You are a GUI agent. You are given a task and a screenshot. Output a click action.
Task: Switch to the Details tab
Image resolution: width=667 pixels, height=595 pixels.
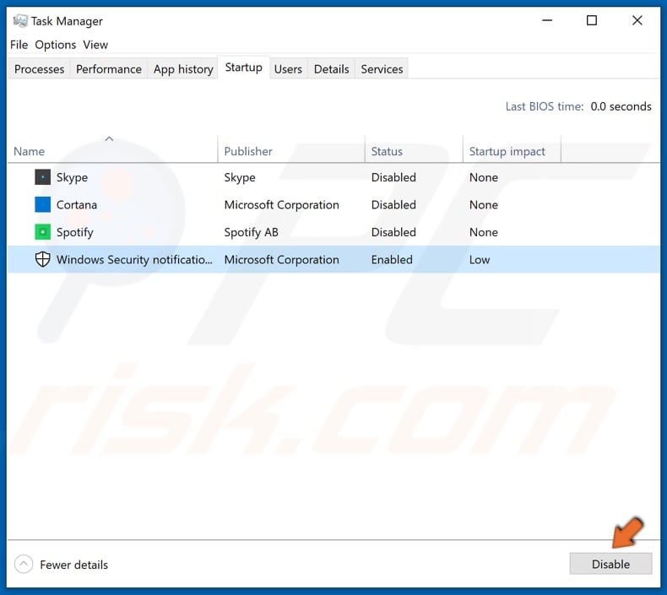click(x=331, y=69)
